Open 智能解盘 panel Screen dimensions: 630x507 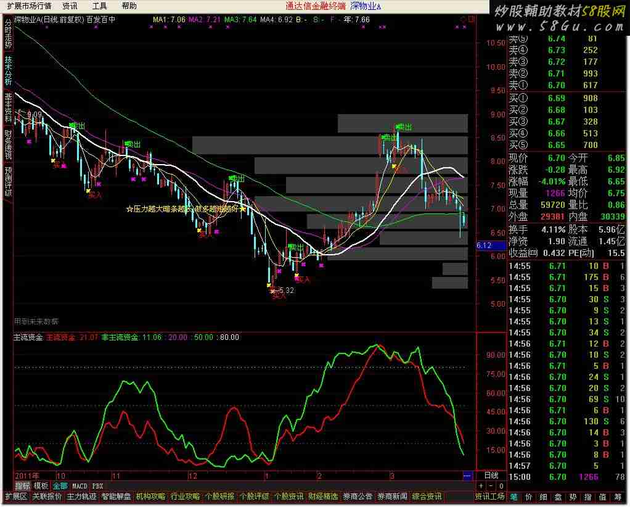tap(116, 497)
